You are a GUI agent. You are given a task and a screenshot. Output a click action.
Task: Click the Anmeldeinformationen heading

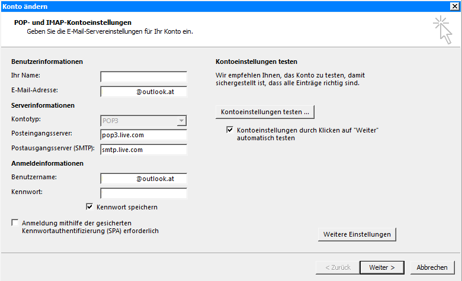pos(47,163)
